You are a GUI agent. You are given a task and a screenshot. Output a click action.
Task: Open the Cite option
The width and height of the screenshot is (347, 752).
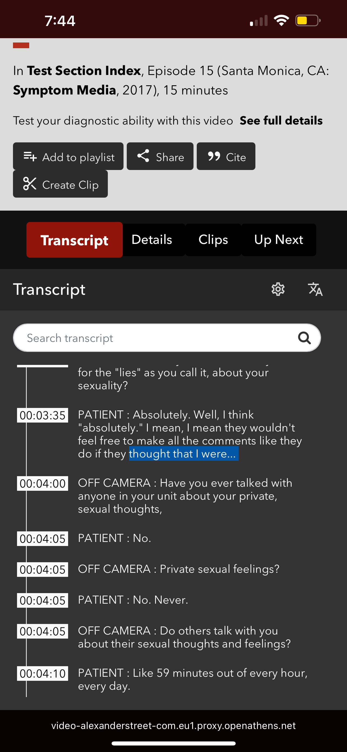coord(226,156)
